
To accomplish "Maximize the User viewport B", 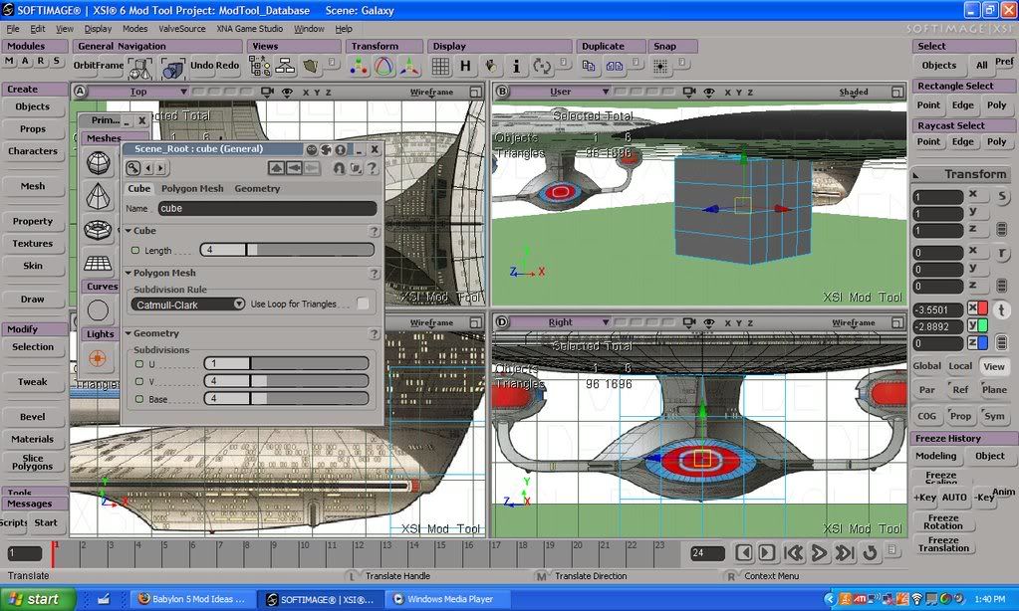I will (x=897, y=93).
